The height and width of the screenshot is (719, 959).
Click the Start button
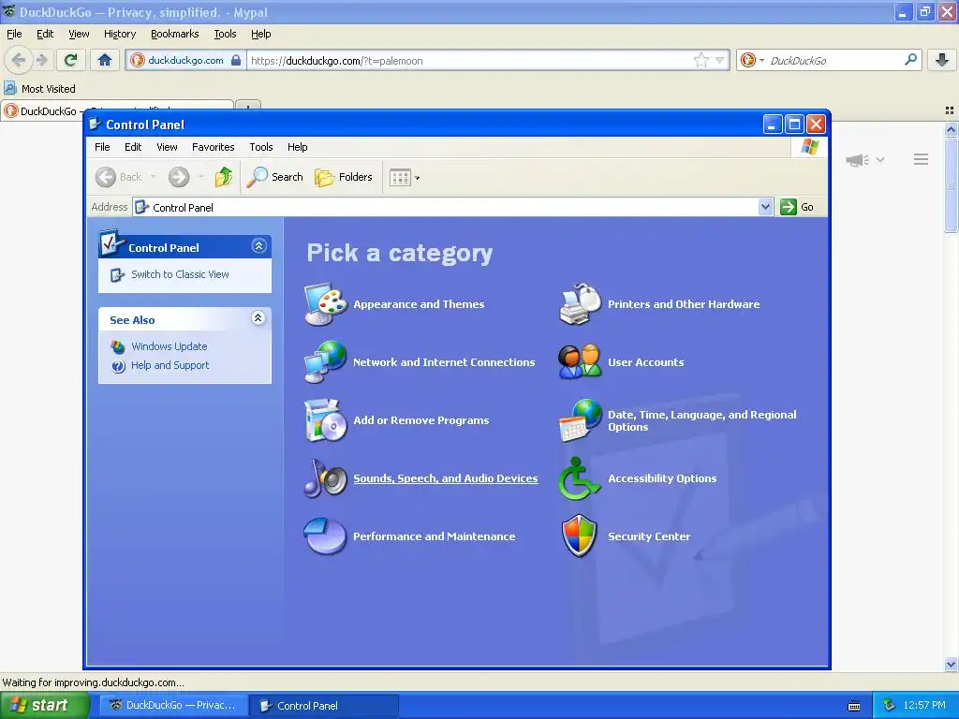click(x=45, y=705)
